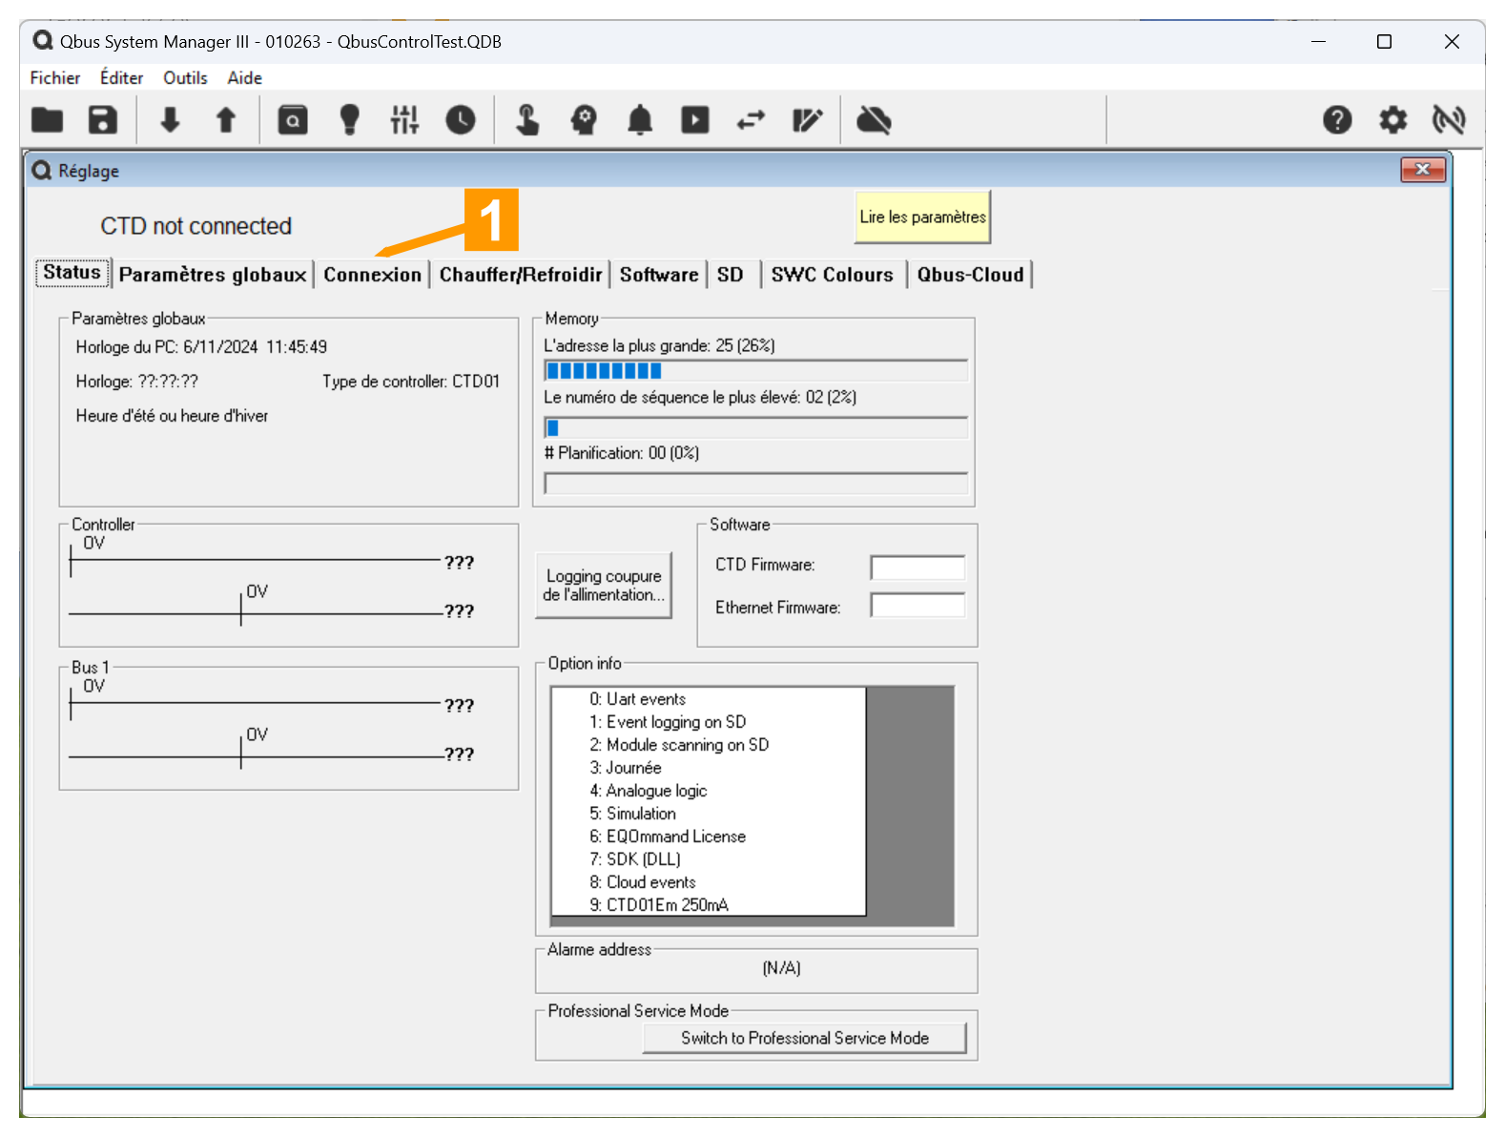Open the clock icon in toolbar
Viewport: 1505px width, 1137px height.
coord(461,120)
